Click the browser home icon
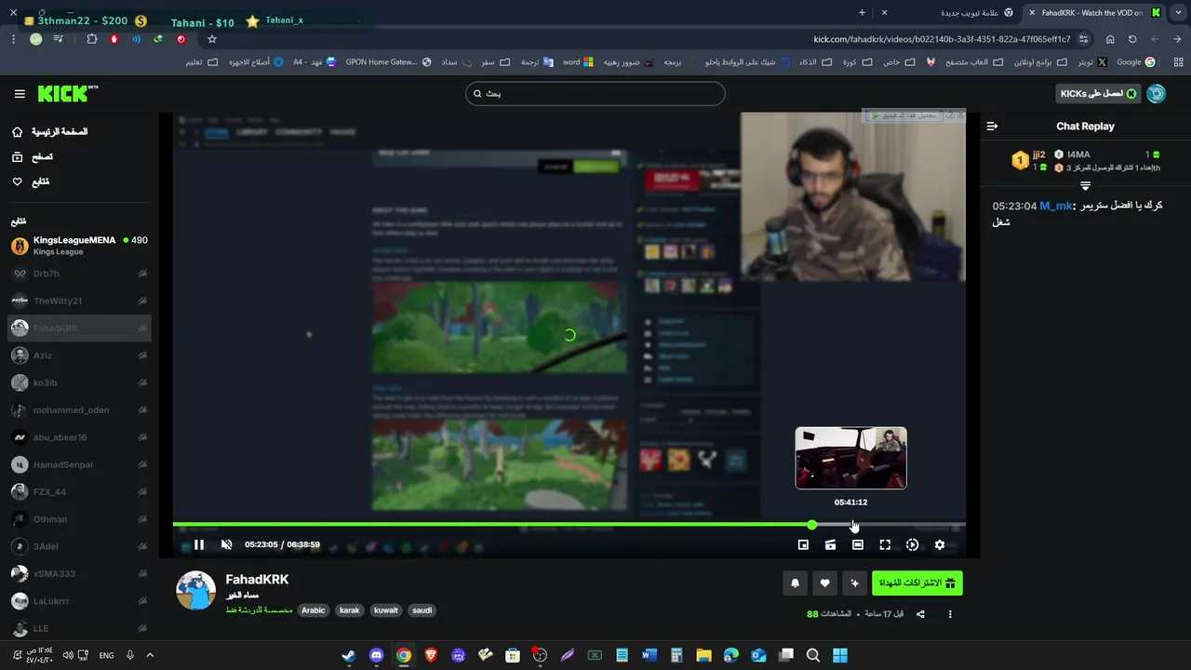This screenshot has width=1191, height=670. point(1110,39)
